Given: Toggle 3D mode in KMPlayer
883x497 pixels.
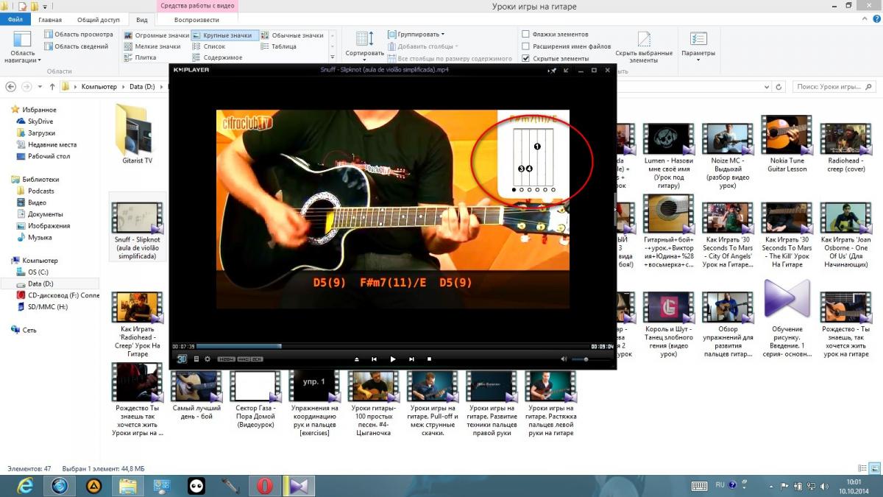Looking at the screenshot, I should point(181,359).
